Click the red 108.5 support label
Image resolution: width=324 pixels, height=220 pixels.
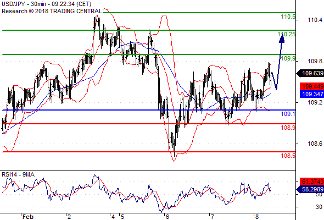coord(288,156)
